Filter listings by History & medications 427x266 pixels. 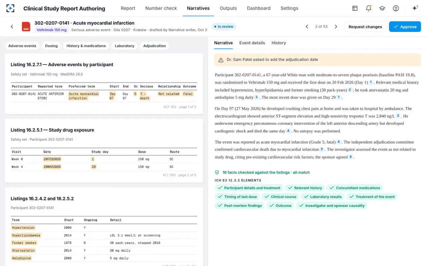pyautogui.click(x=86, y=46)
